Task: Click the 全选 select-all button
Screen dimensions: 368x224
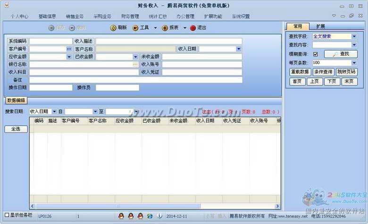Action: coord(16,129)
